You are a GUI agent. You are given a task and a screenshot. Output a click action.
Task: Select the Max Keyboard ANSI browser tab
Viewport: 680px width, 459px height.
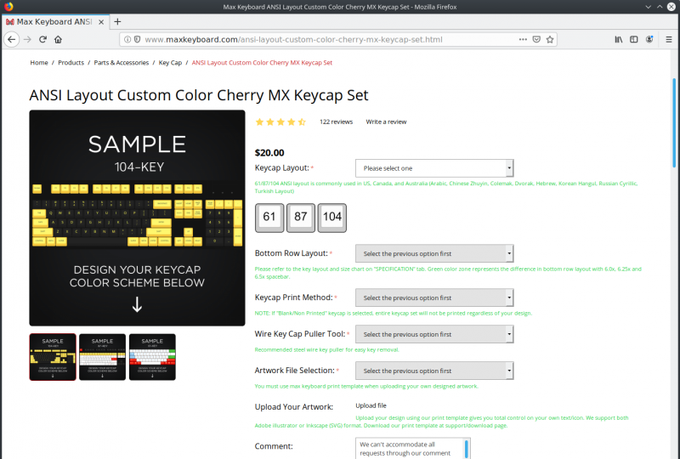point(54,22)
